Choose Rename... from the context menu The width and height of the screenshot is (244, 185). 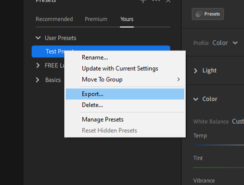click(x=125, y=57)
